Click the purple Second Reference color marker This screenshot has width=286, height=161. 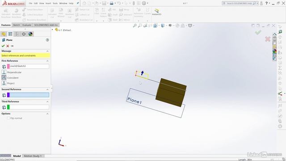pos(8,95)
